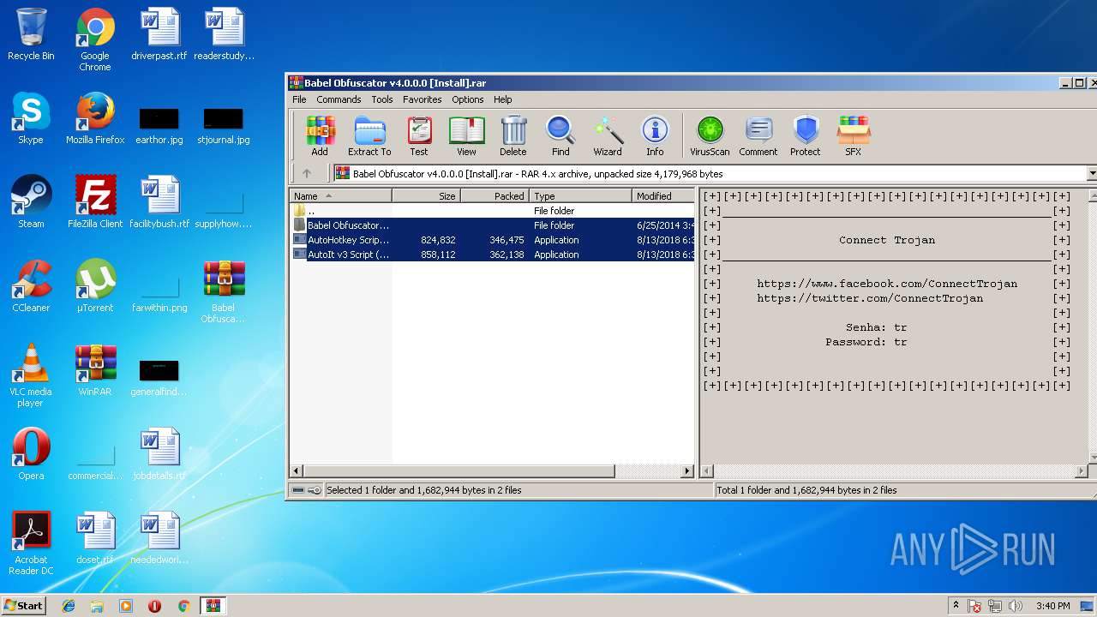Click the taskbar media player icon
The image size is (1097, 617).
point(126,606)
